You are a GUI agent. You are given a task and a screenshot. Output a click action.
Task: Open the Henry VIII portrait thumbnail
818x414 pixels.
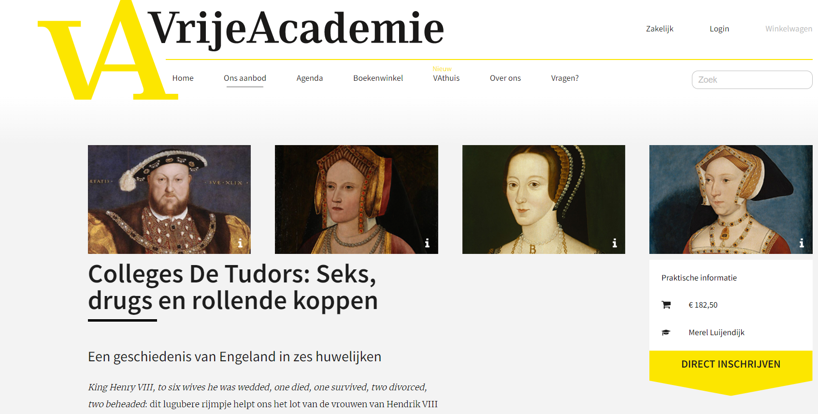pos(169,199)
